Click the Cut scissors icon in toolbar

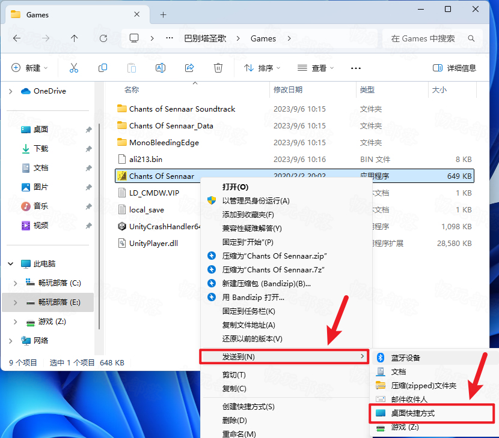tap(74, 68)
